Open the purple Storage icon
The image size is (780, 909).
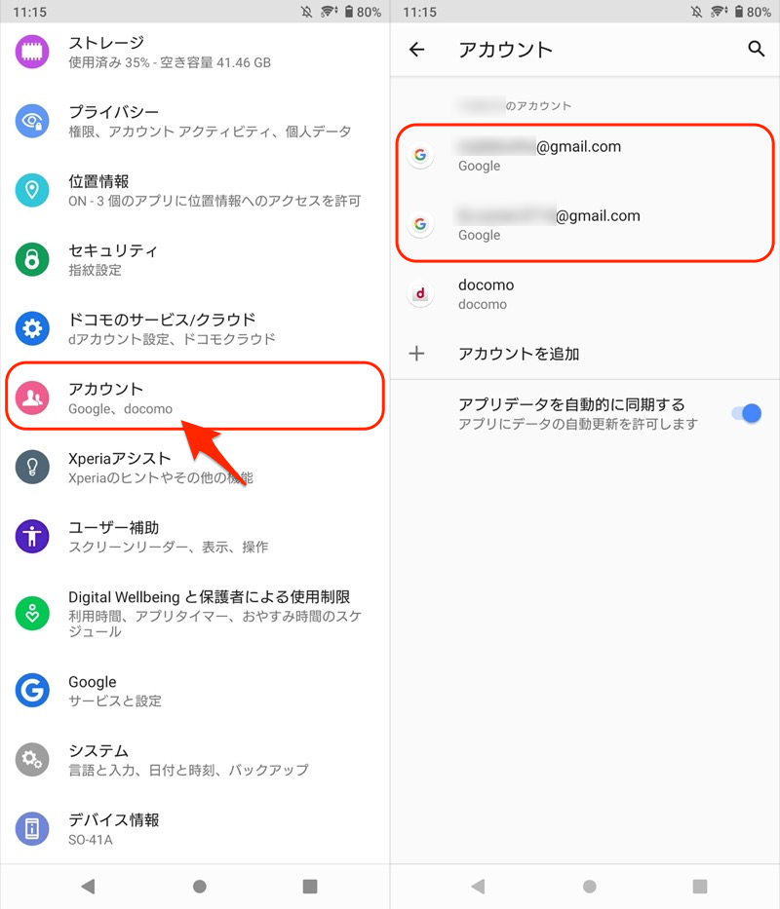(x=32, y=52)
